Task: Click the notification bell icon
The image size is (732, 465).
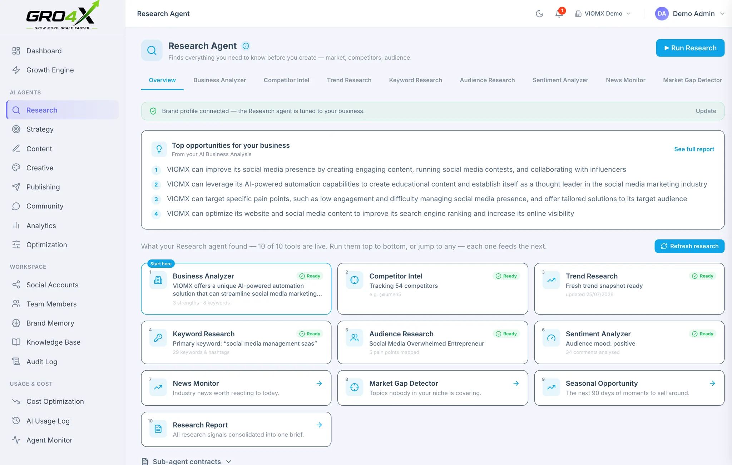Action: pyautogui.click(x=559, y=14)
